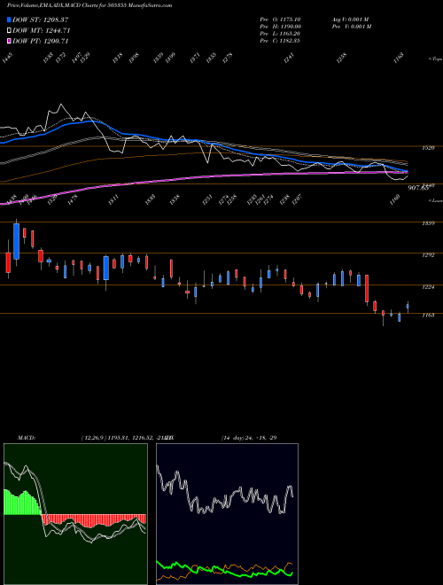Click the 1241 top label above the chart
The height and width of the screenshot is (585, 443).
click(290, 58)
